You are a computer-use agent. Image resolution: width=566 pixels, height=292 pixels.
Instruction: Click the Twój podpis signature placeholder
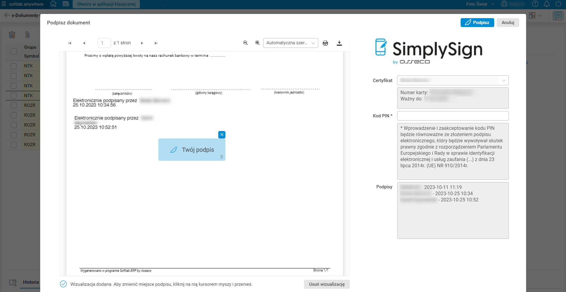coord(192,150)
